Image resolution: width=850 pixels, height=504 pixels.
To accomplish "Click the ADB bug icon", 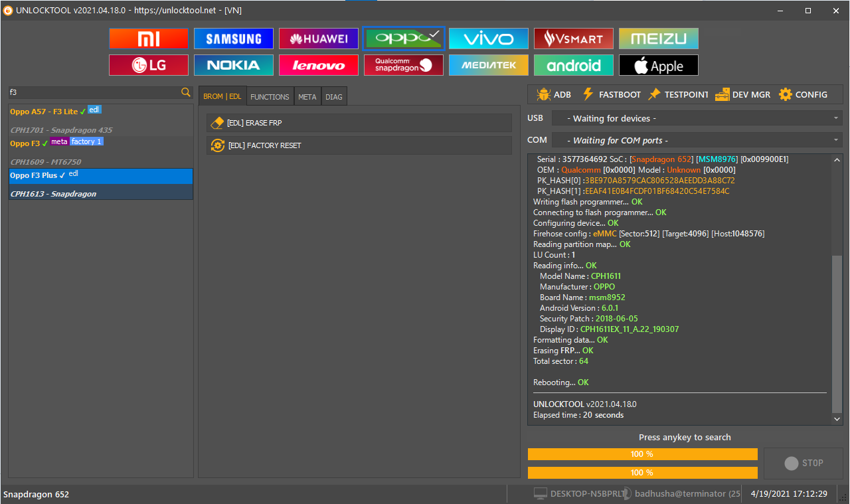I will [543, 94].
